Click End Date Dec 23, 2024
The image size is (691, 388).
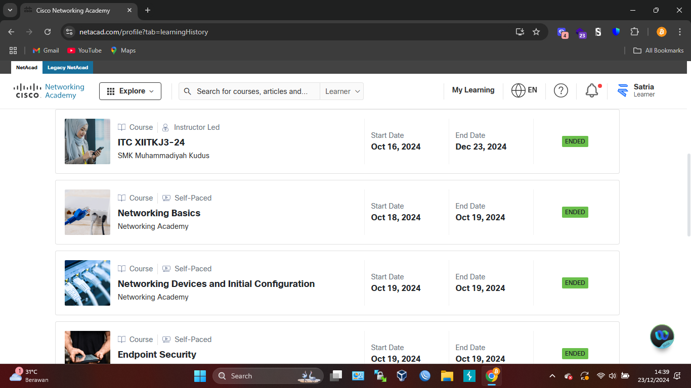[x=481, y=141]
